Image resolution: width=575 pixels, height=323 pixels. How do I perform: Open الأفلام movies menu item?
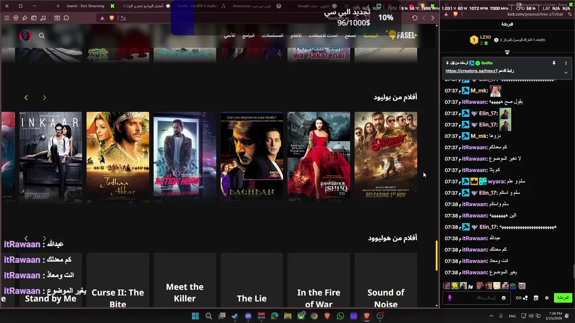tap(296, 35)
